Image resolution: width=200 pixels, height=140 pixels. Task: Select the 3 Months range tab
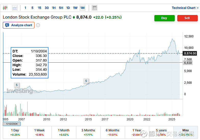point(88,132)
